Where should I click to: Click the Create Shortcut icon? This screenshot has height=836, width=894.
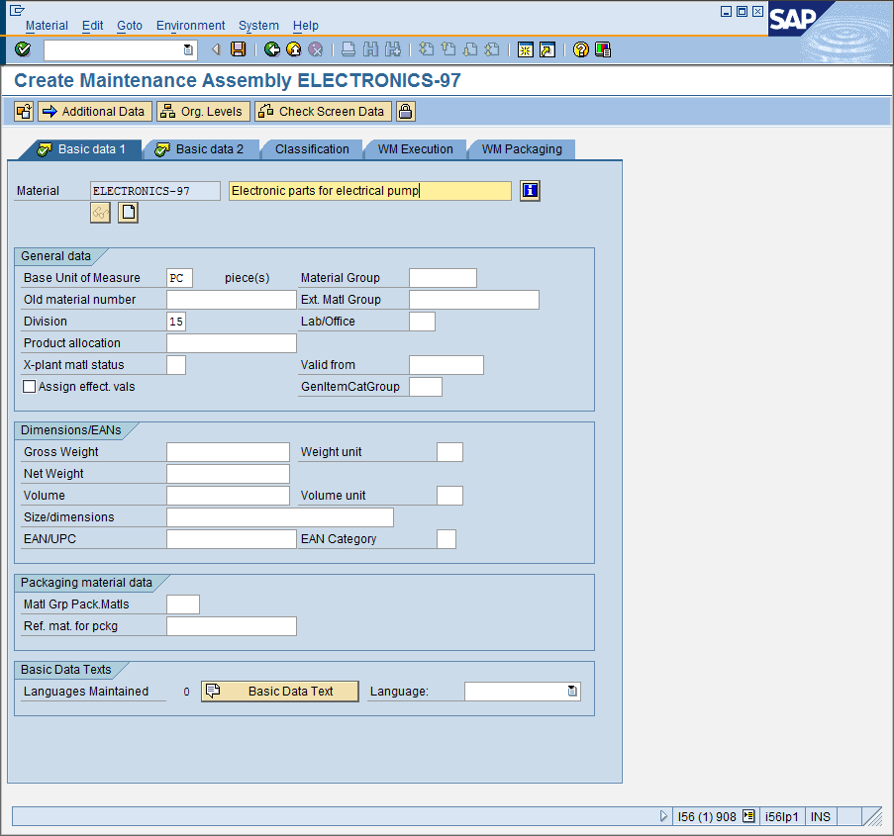(x=547, y=49)
